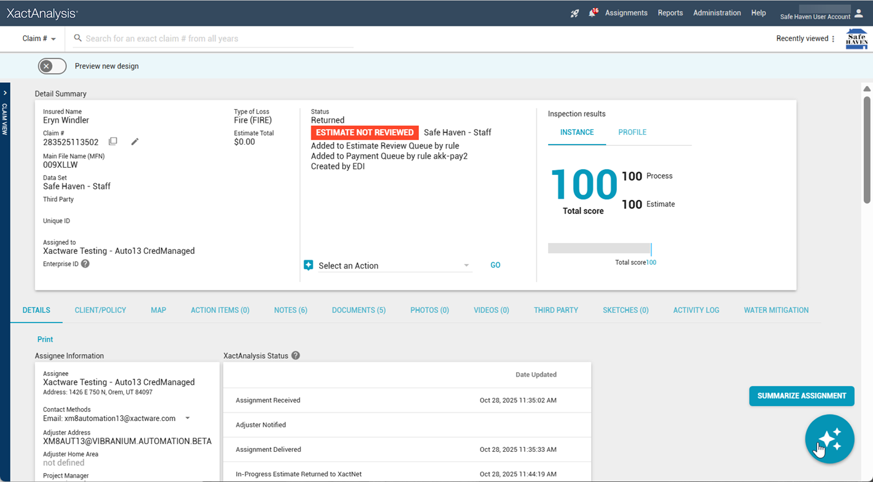The width and height of the screenshot is (873, 482).
Task: Open the Claim # search type dropdown
Action: (39, 39)
